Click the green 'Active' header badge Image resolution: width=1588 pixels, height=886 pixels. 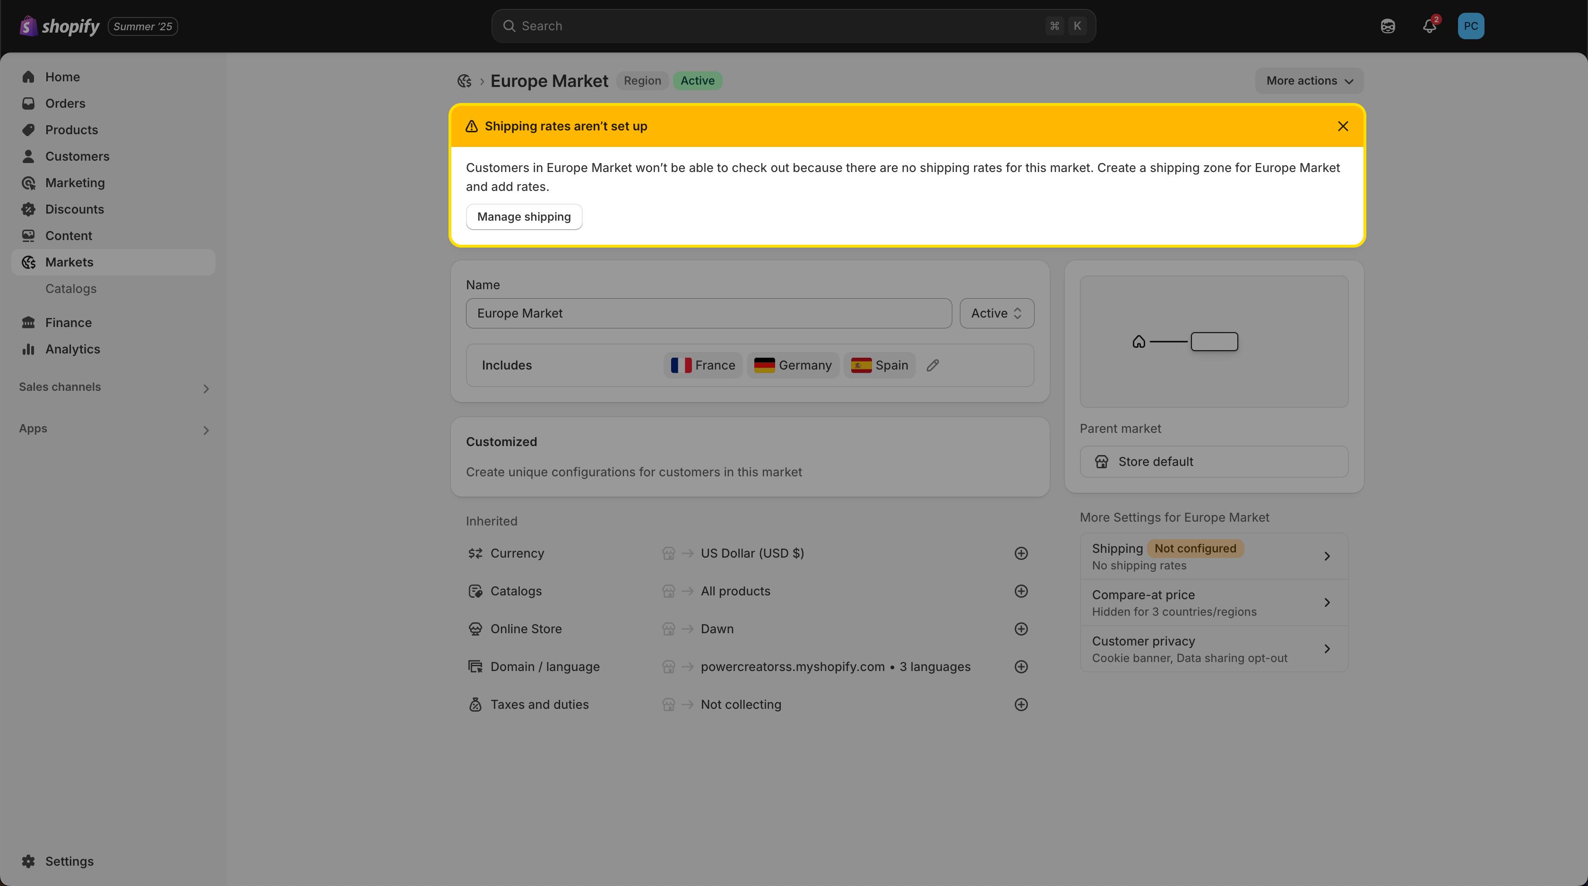[x=697, y=81]
